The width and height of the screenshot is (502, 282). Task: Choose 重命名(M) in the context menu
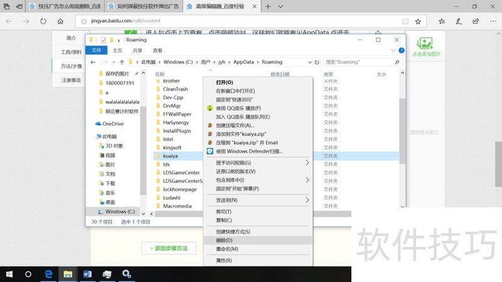(227, 249)
